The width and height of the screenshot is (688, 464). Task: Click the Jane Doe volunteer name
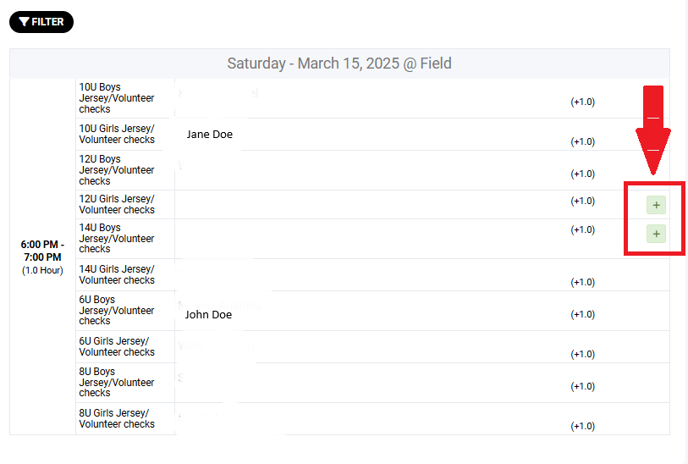pos(209,134)
